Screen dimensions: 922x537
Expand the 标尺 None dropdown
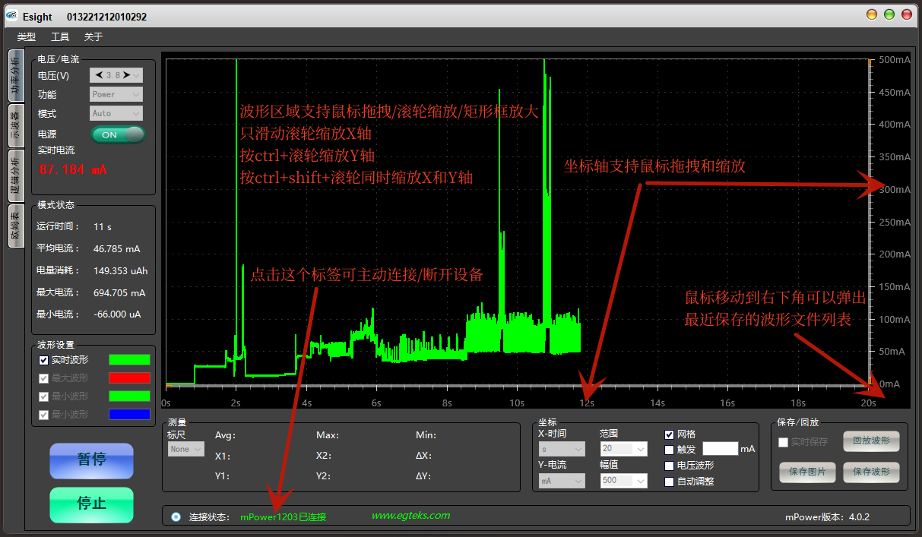coord(186,449)
